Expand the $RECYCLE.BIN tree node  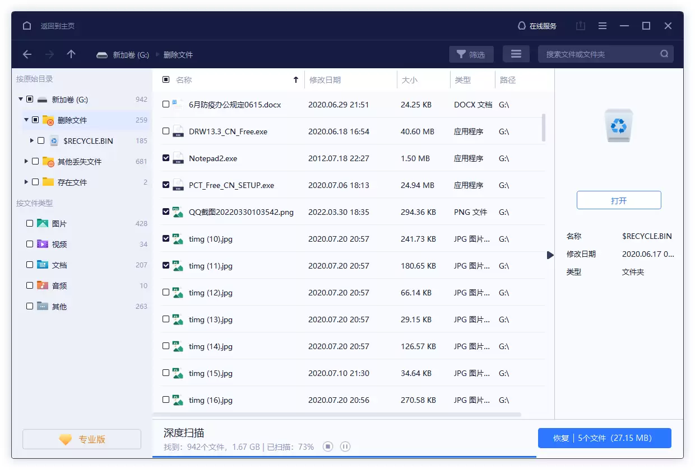32,141
